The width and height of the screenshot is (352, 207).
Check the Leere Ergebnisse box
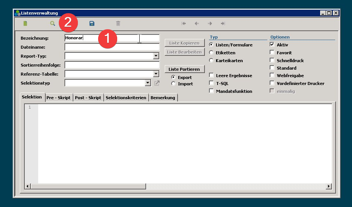click(211, 75)
